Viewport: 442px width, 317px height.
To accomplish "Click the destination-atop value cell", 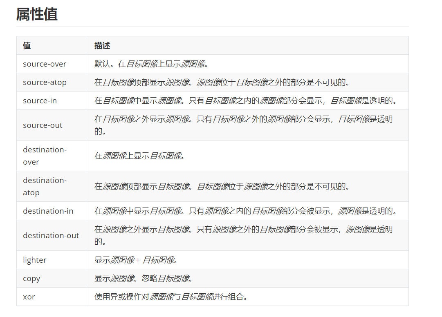I will coord(45,186).
